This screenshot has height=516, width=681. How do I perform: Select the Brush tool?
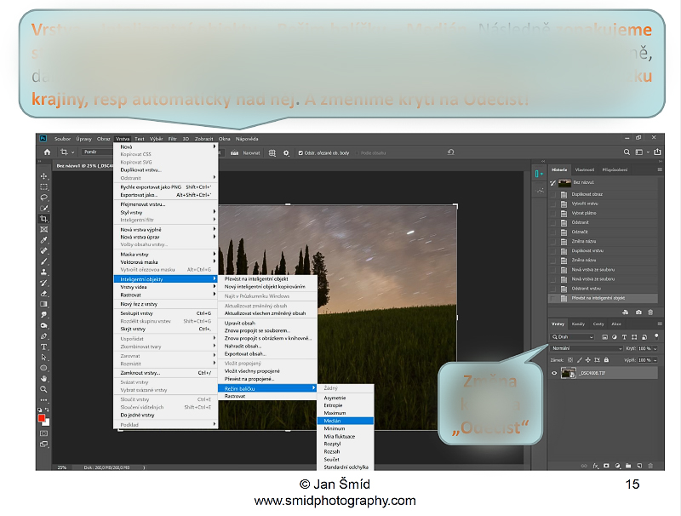coord(44,261)
